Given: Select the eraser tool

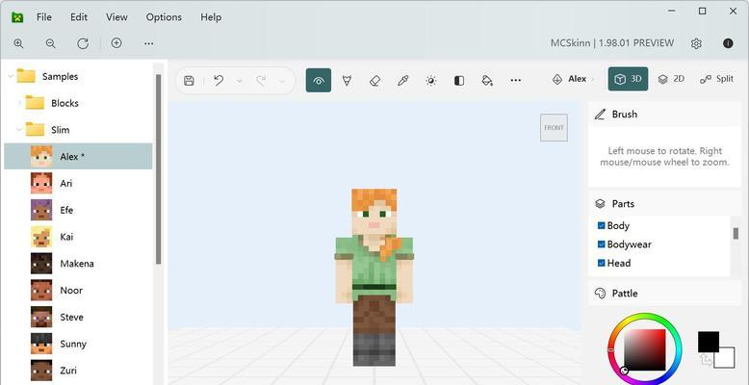Looking at the screenshot, I should (x=374, y=80).
